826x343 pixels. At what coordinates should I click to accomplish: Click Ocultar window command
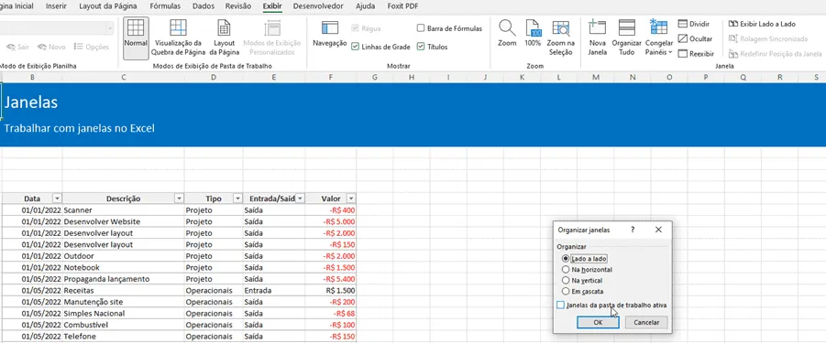[695, 38]
